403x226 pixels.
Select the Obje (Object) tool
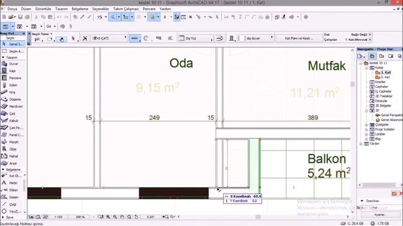[13, 149]
